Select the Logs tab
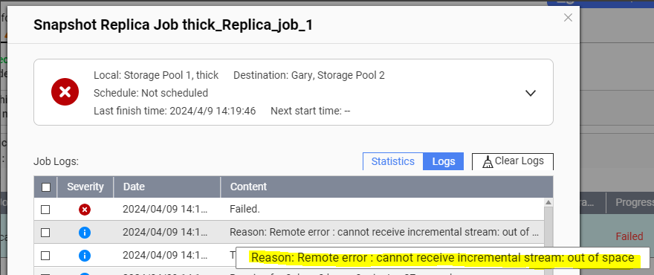 tap(444, 161)
